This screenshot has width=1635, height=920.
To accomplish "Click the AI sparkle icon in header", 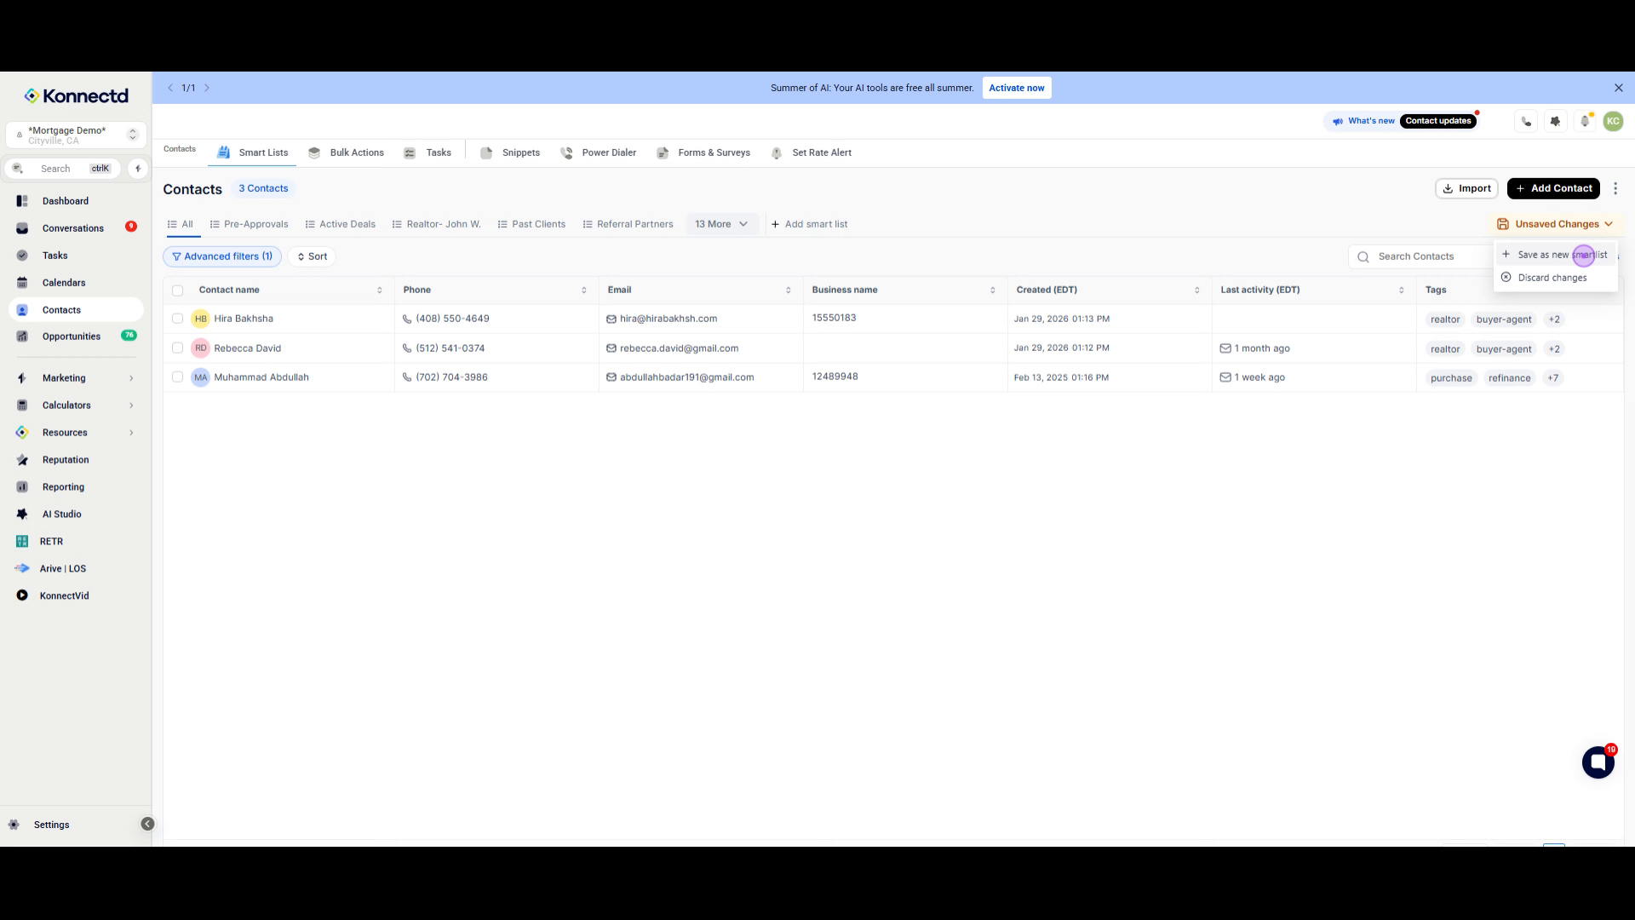I will click(x=1556, y=121).
